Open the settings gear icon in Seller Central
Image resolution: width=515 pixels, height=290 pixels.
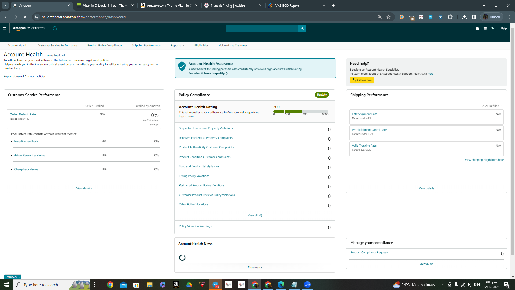(x=485, y=28)
